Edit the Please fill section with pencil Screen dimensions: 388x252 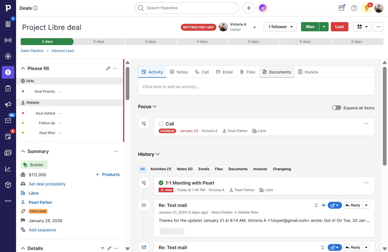click(x=108, y=68)
